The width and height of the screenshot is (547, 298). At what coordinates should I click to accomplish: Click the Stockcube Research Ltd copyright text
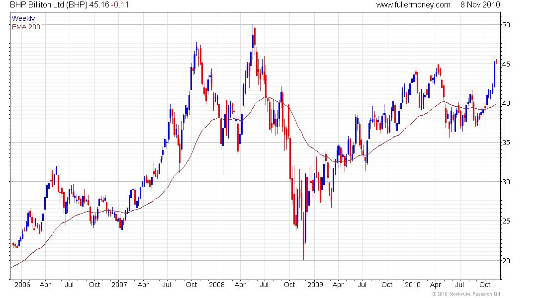tap(466, 294)
